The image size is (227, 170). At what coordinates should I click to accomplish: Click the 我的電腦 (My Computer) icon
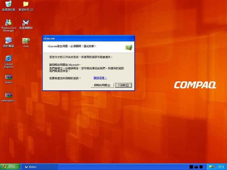tap(9, 41)
